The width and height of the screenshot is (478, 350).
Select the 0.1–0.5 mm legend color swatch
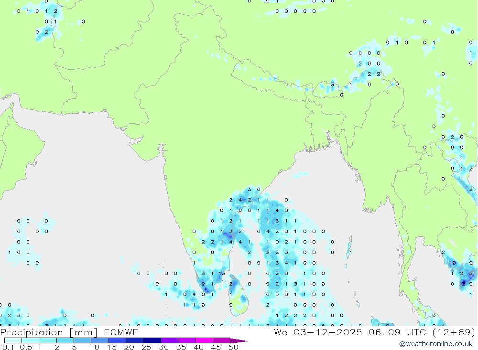[13, 340]
